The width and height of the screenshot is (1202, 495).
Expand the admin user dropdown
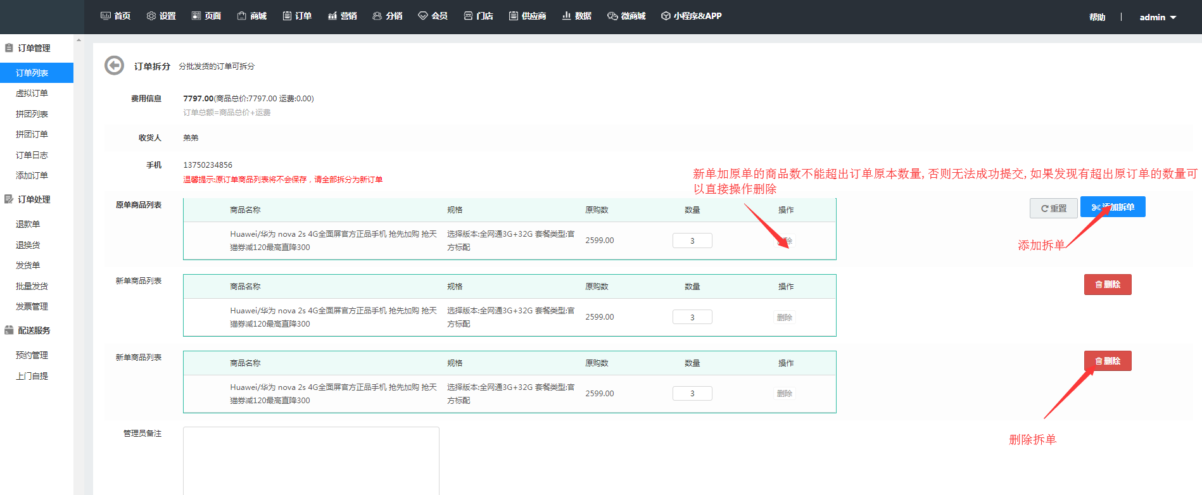1157,17
